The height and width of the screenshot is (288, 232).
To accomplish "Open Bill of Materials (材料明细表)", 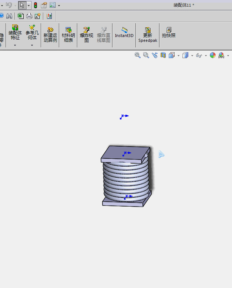I will [x=68, y=35].
